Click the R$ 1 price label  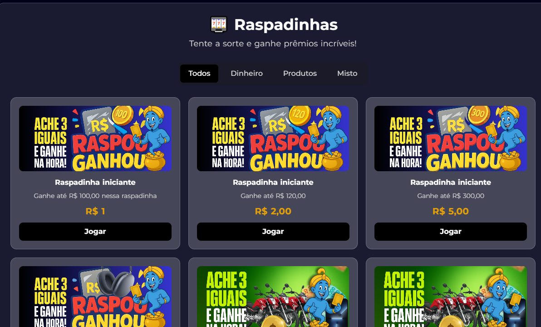click(95, 211)
